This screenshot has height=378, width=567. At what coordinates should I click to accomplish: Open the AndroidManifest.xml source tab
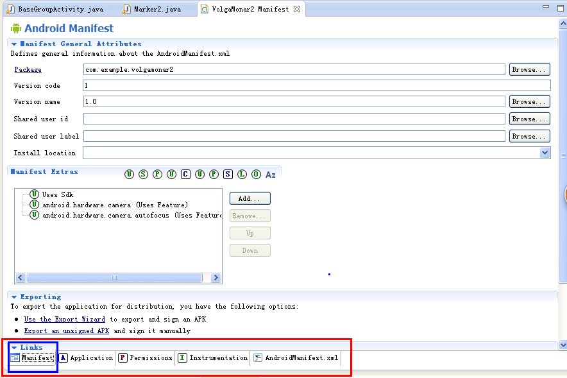(x=296, y=357)
